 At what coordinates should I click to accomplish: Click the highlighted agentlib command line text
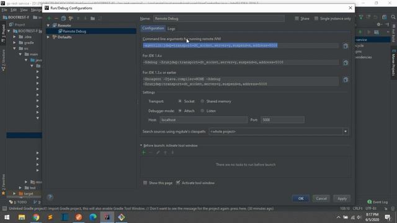pyautogui.click(x=210, y=45)
